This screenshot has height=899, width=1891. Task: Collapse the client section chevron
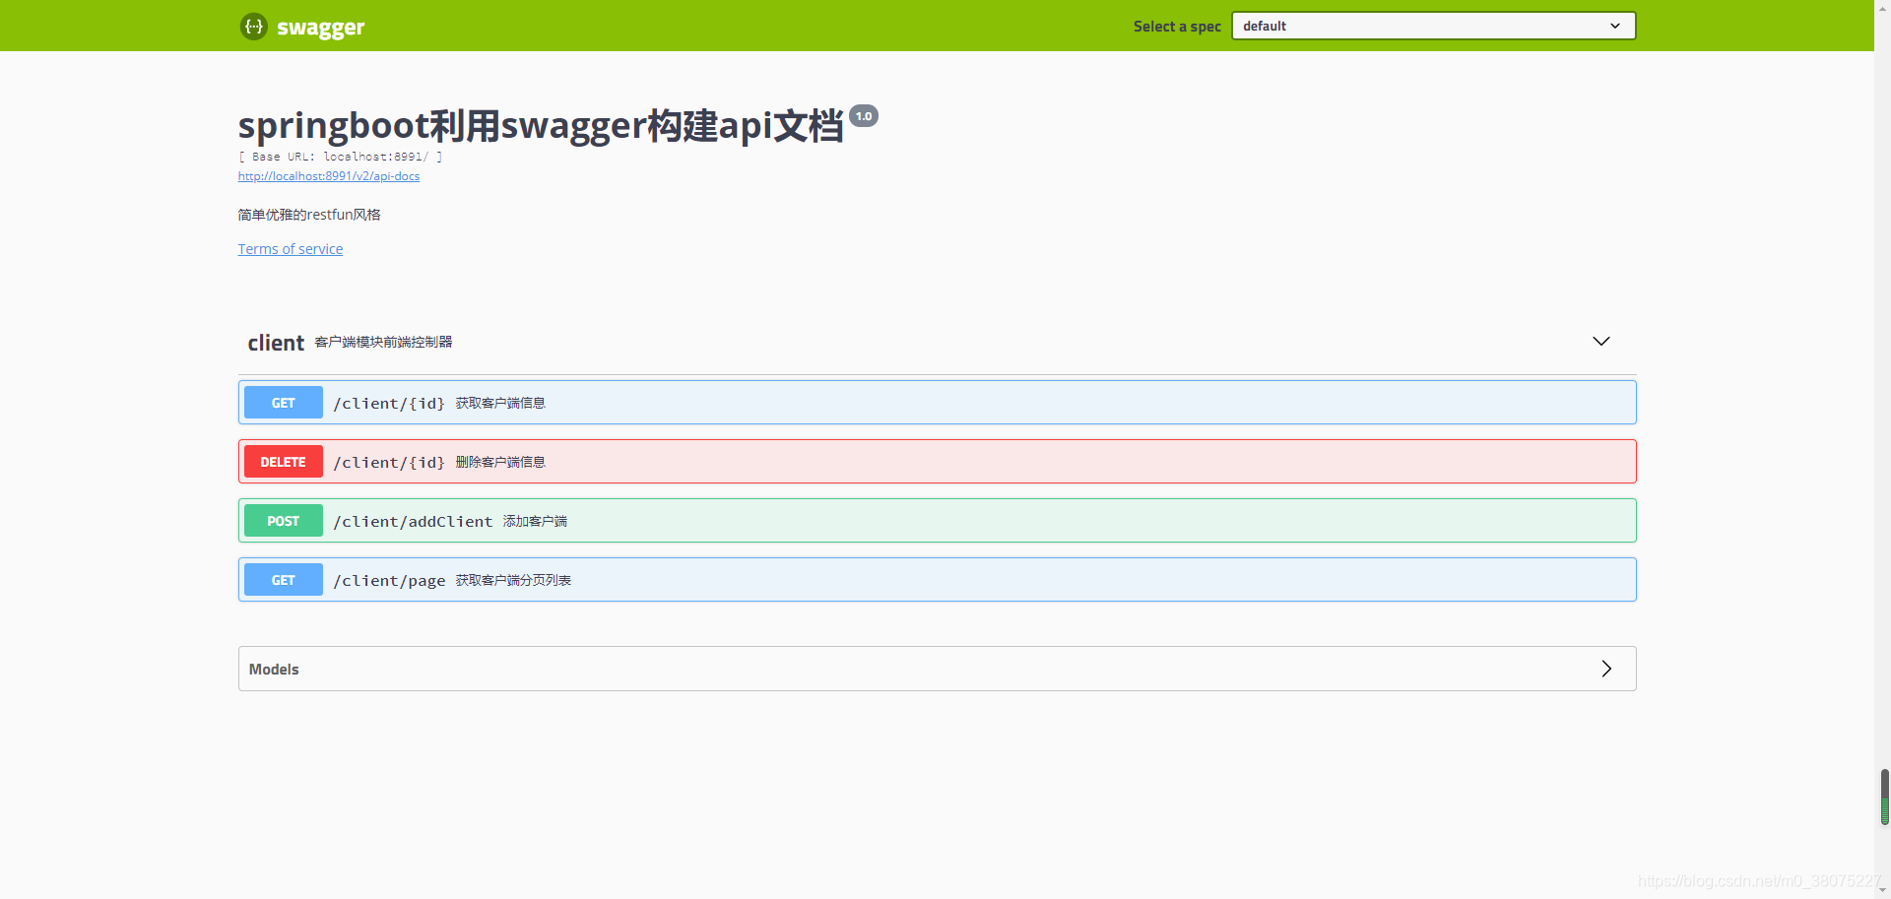pyautogui.click(x=1601, y=341)
